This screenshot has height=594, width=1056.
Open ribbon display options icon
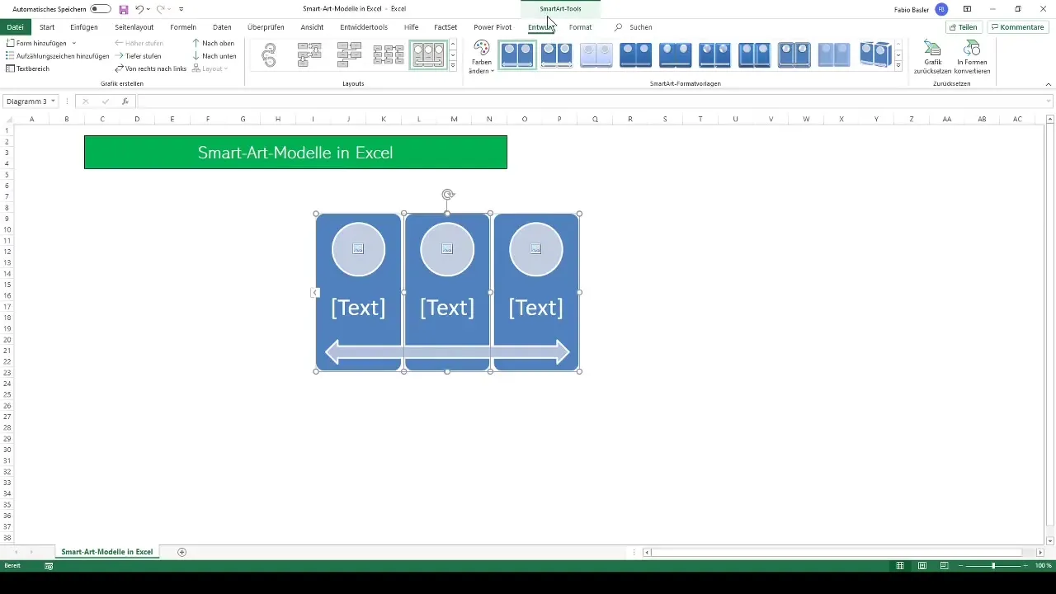point(967,9)
